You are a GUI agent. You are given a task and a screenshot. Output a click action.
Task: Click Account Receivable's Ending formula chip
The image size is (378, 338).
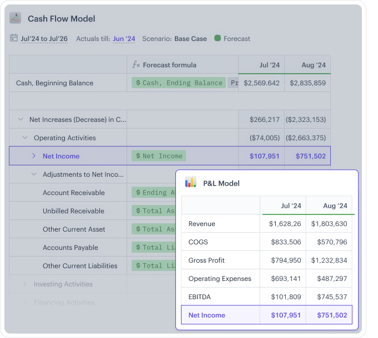pyautogui.click(x=154, y=192)
